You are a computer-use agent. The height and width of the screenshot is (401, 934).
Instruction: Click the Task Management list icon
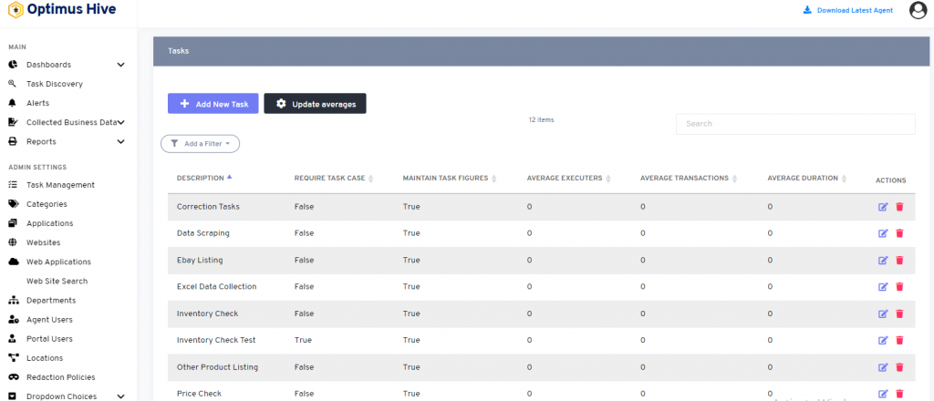pyautogui.click(x=13, y=185)
